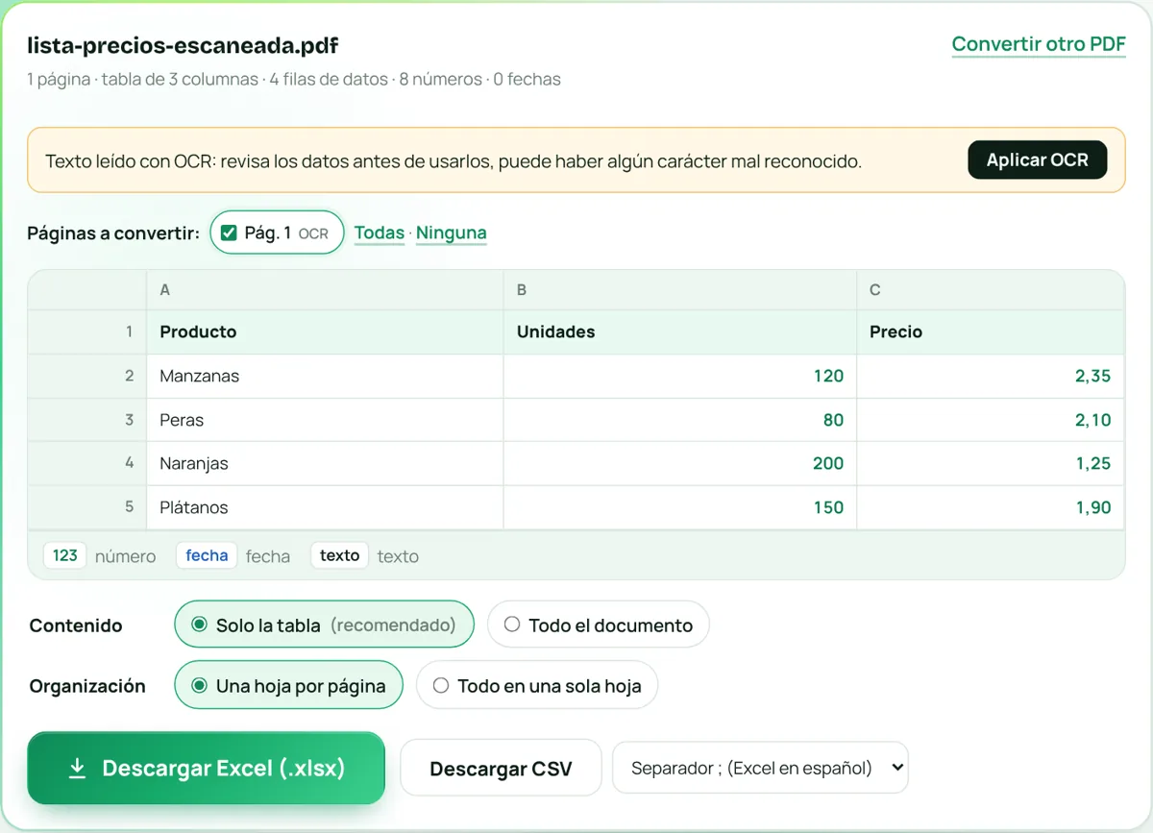Click the price cell 2,10
The height and width of the screenshot is (833, 1153).
click(991, 420)
